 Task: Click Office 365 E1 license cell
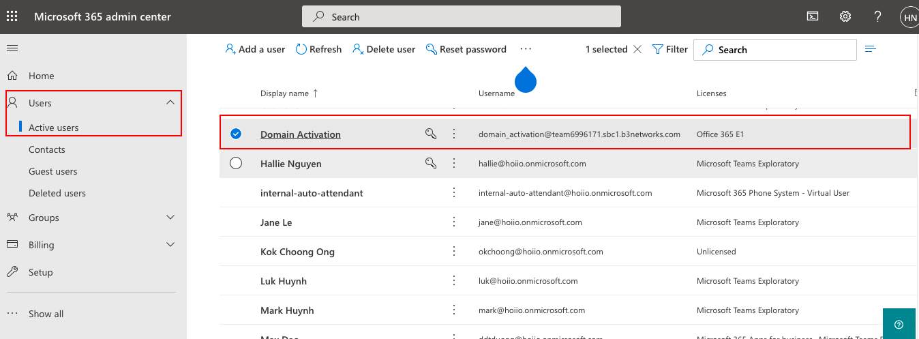coord(720,134)
